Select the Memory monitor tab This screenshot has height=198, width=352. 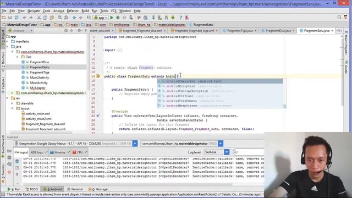click(x=59, y=152)
